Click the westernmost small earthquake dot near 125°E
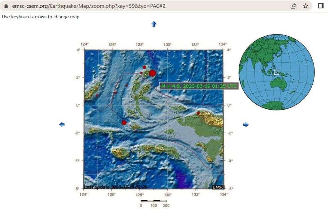Image resolution: width=328 pixels, height=209 pixels. point(97,95)
